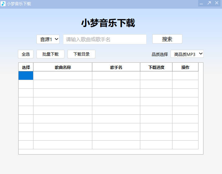Open the 音源1 source dropdown
This screenshot has width=222, height=174.
point(48,39)
